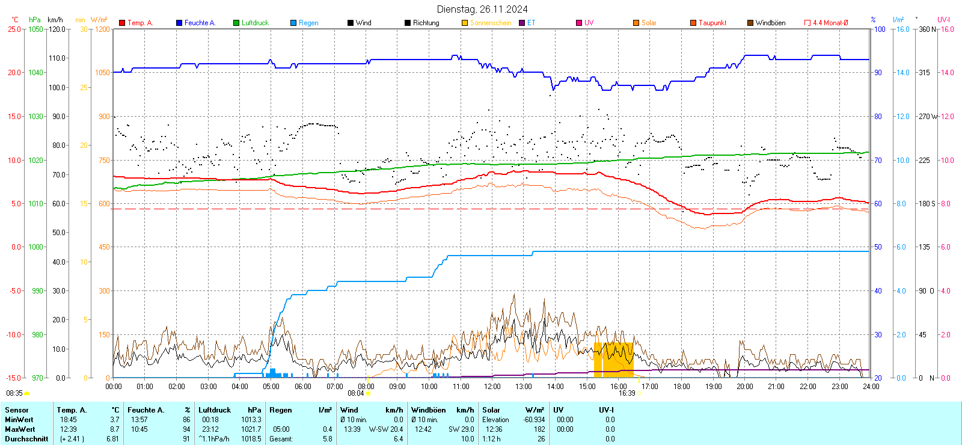Toggle the 4.4 Monat-Ø hollow legend box
This screenshot has width=962, height=445.
point(807,23)
